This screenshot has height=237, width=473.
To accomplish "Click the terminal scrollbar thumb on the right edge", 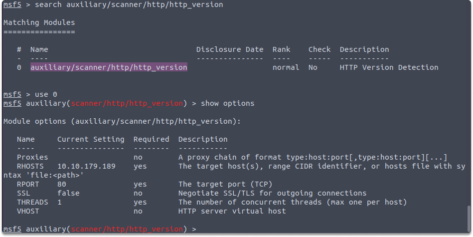I will click(x=469, y=219).
